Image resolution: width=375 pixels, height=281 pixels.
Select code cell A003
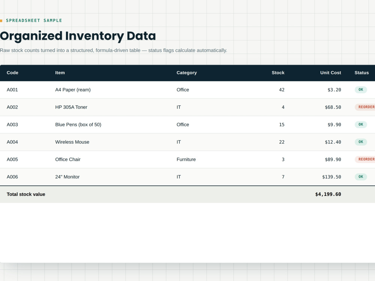coord(12,125)
